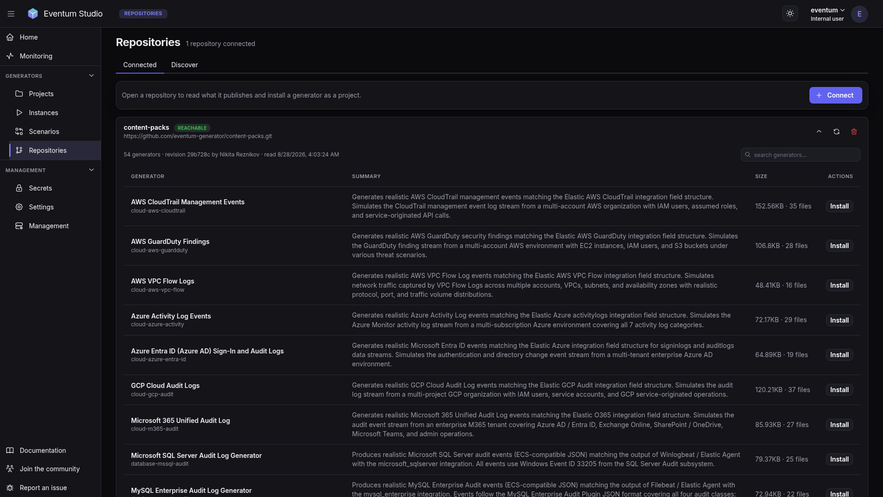Click the E user avatar
This screenshot has width=883, height=497.
pyautogui.click(x=859, y=14)
